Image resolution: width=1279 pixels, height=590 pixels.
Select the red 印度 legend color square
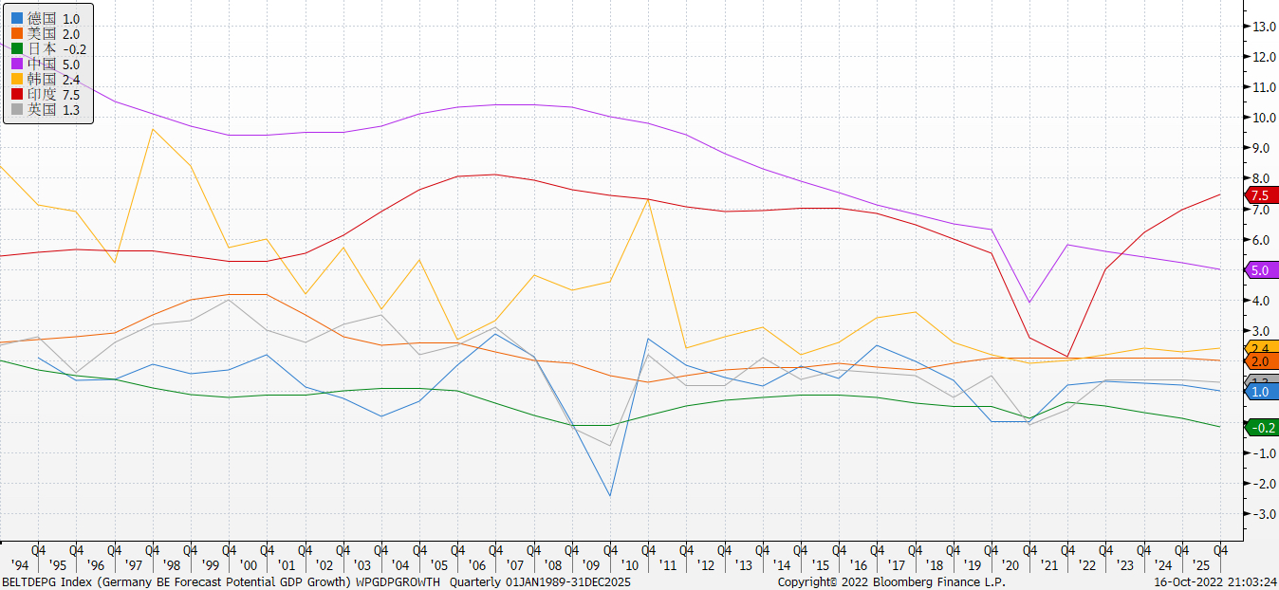point(16,95)
